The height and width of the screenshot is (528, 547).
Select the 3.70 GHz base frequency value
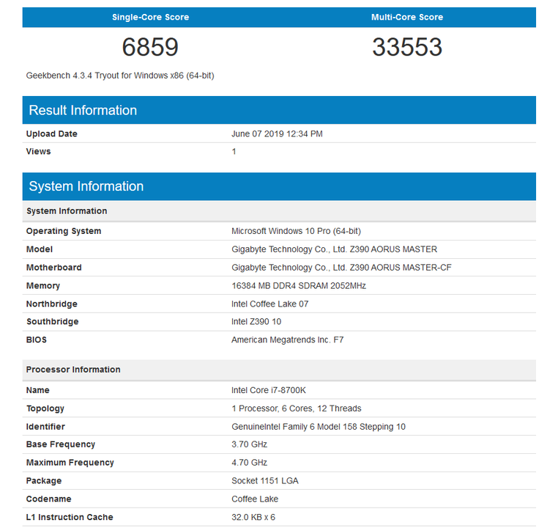[x=250, y=444]
